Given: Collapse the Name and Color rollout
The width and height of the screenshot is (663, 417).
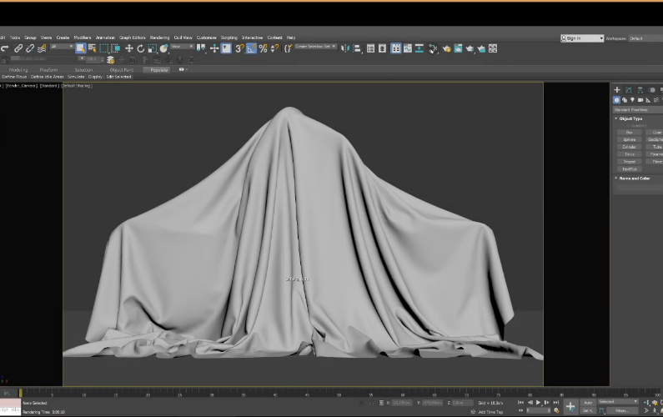Looking at the screenshot, I should [634, 178].
